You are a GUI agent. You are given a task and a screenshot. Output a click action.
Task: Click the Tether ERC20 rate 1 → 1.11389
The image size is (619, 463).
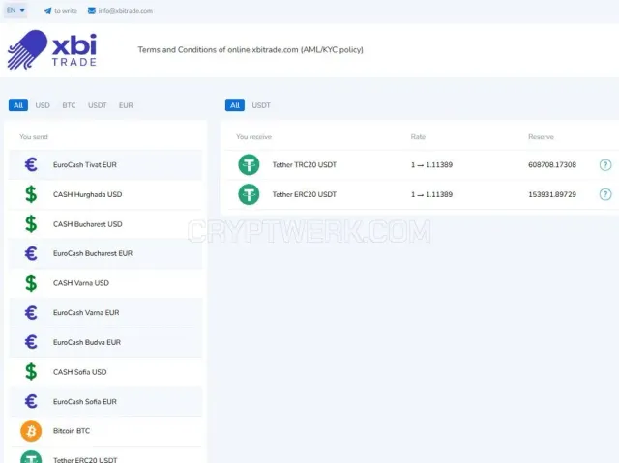[x=431, y=194]
